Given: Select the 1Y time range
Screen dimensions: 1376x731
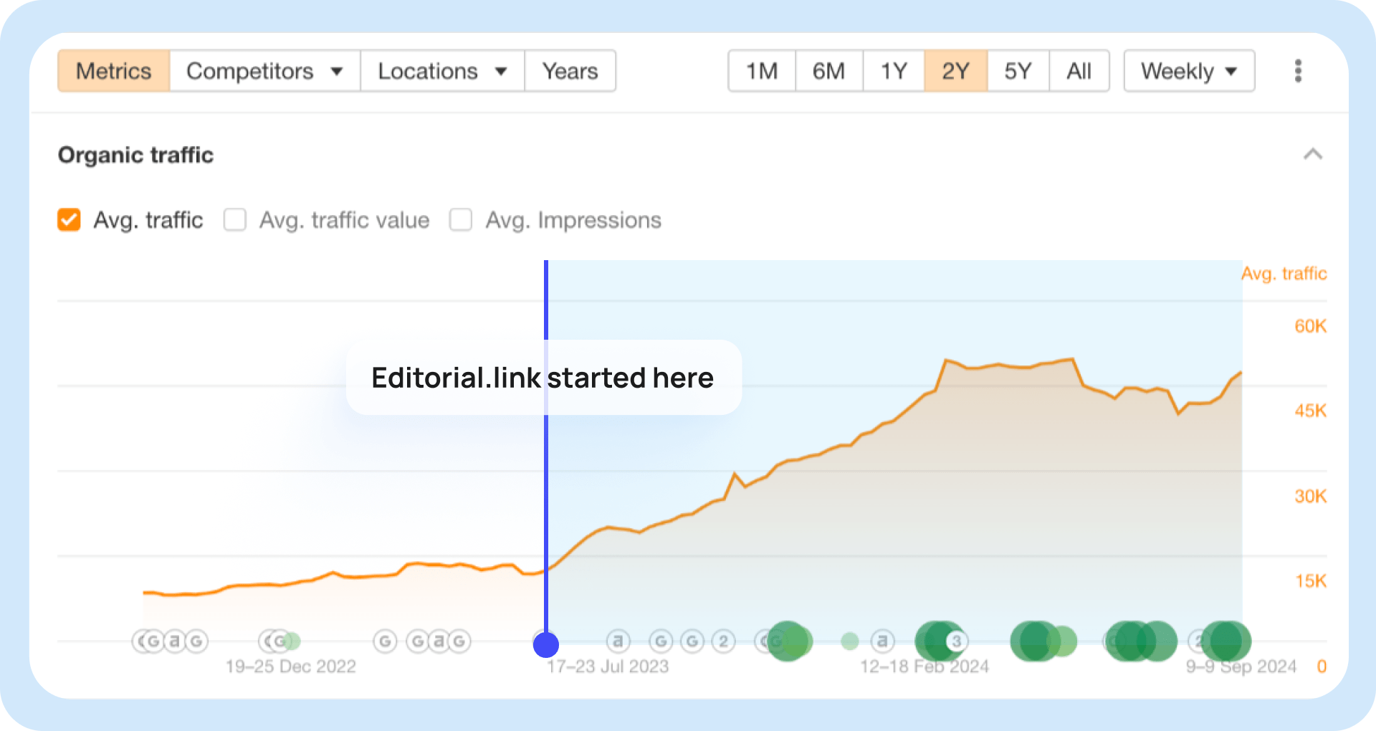Looking at the screenshot, I should [x=894, y=71].
